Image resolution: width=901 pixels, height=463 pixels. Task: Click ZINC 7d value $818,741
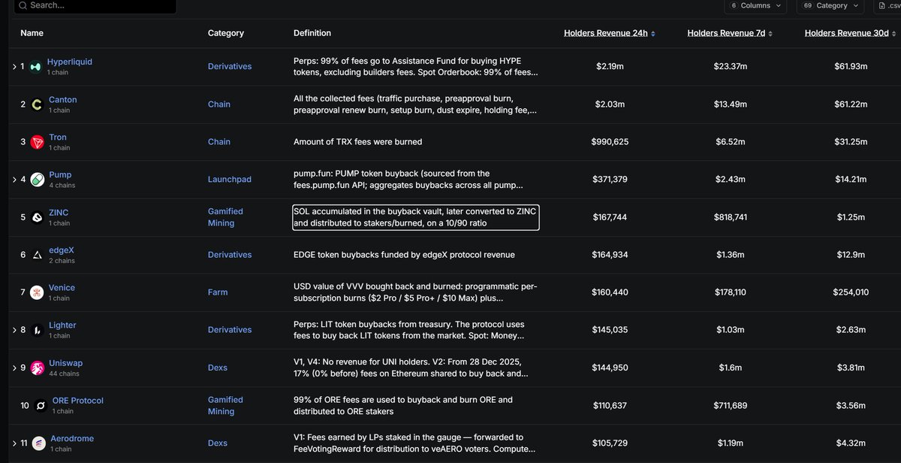pos(731,217)
